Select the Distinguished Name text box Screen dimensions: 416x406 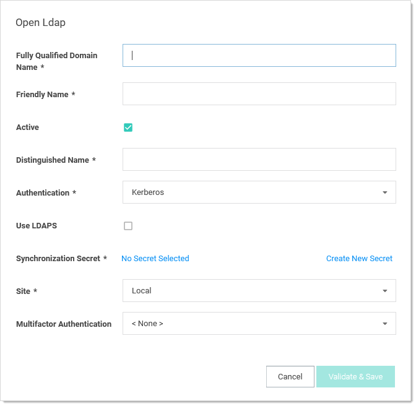259,160
